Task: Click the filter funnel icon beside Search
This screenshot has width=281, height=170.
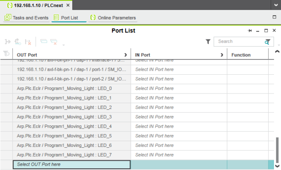Action: tap(208, 42)
